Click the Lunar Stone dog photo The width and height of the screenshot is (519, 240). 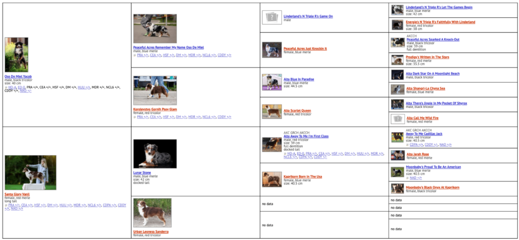[155, 154]
